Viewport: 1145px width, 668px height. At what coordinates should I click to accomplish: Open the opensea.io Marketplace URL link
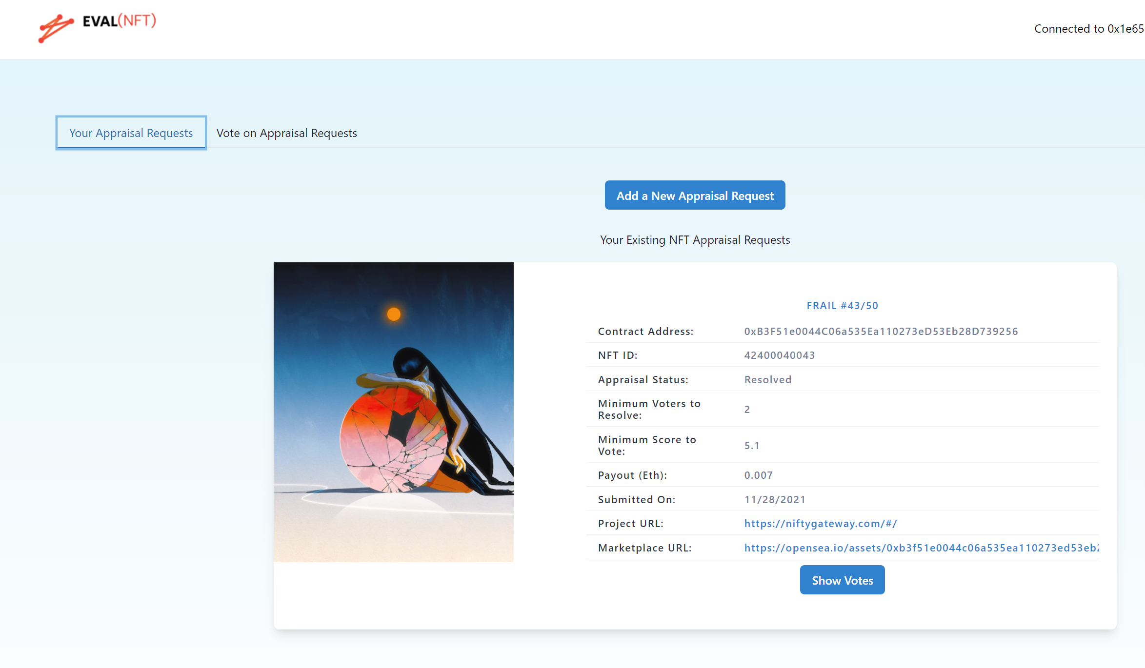(921, 548)
